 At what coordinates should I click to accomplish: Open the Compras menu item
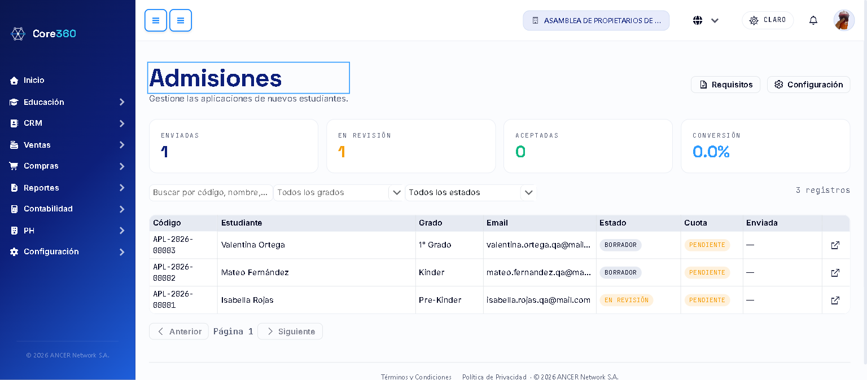pos(68,166)
